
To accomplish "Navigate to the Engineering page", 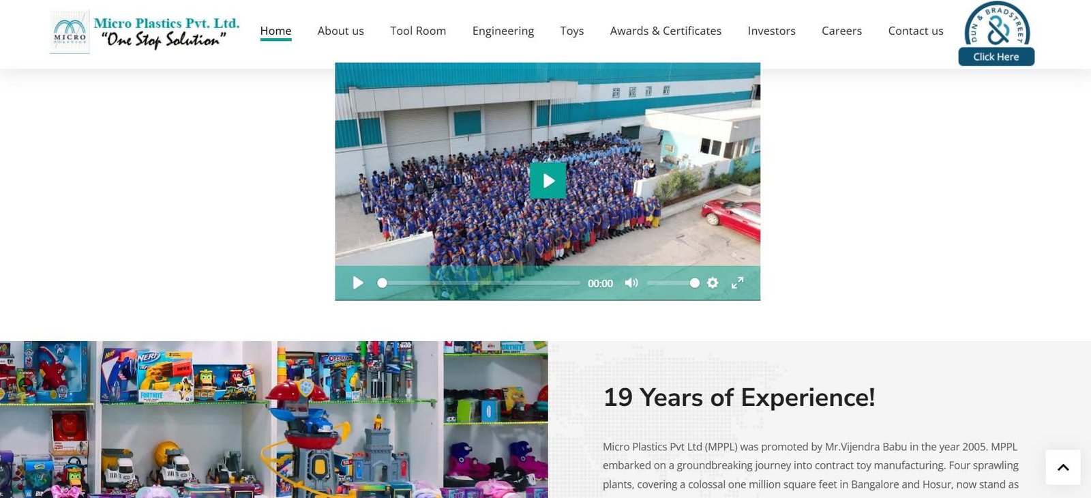I will 503,31.
